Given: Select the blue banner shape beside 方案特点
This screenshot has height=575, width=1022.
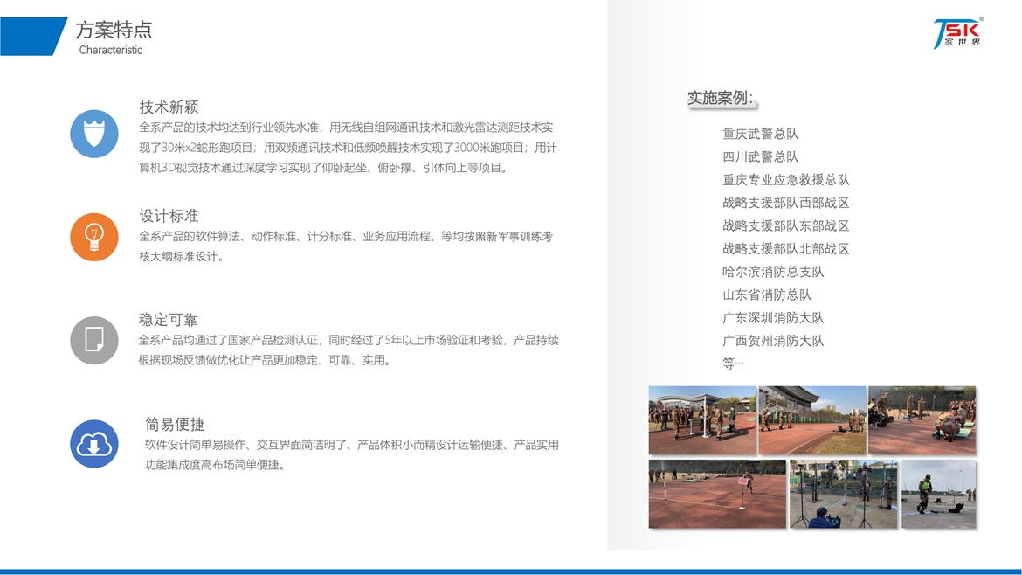Looking at the screenshot, I should point(31,37).
